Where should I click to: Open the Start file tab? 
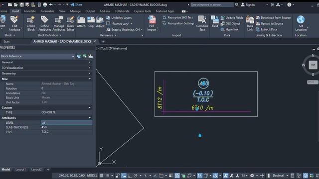coord(6,42)
